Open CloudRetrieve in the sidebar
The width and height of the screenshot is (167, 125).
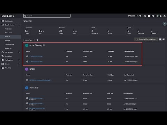(9, 44)
